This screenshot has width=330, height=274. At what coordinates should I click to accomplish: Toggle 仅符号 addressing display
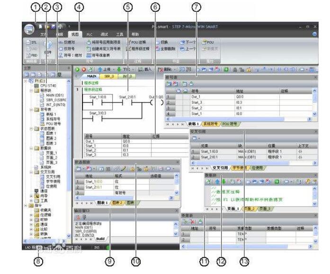[x=67, y=49]
